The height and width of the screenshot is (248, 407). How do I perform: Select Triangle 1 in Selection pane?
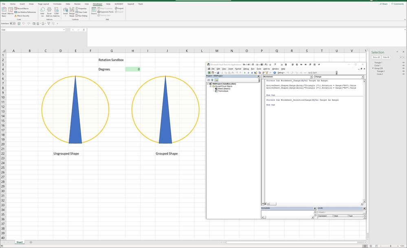[378, 63]
